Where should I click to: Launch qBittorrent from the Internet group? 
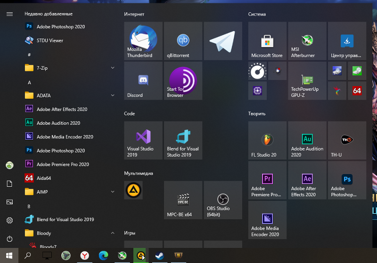point(183,41)
